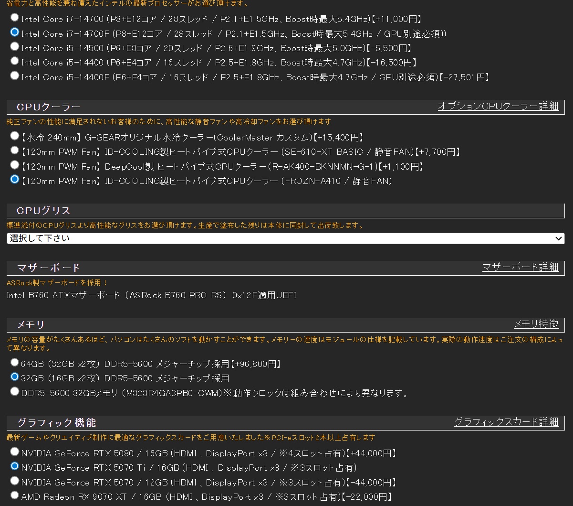This screenshot has width=573, height=506.
Task: Select the NVIDIA GeForce RTX 5070 Ti option
Action: click(x=14, y=466)
